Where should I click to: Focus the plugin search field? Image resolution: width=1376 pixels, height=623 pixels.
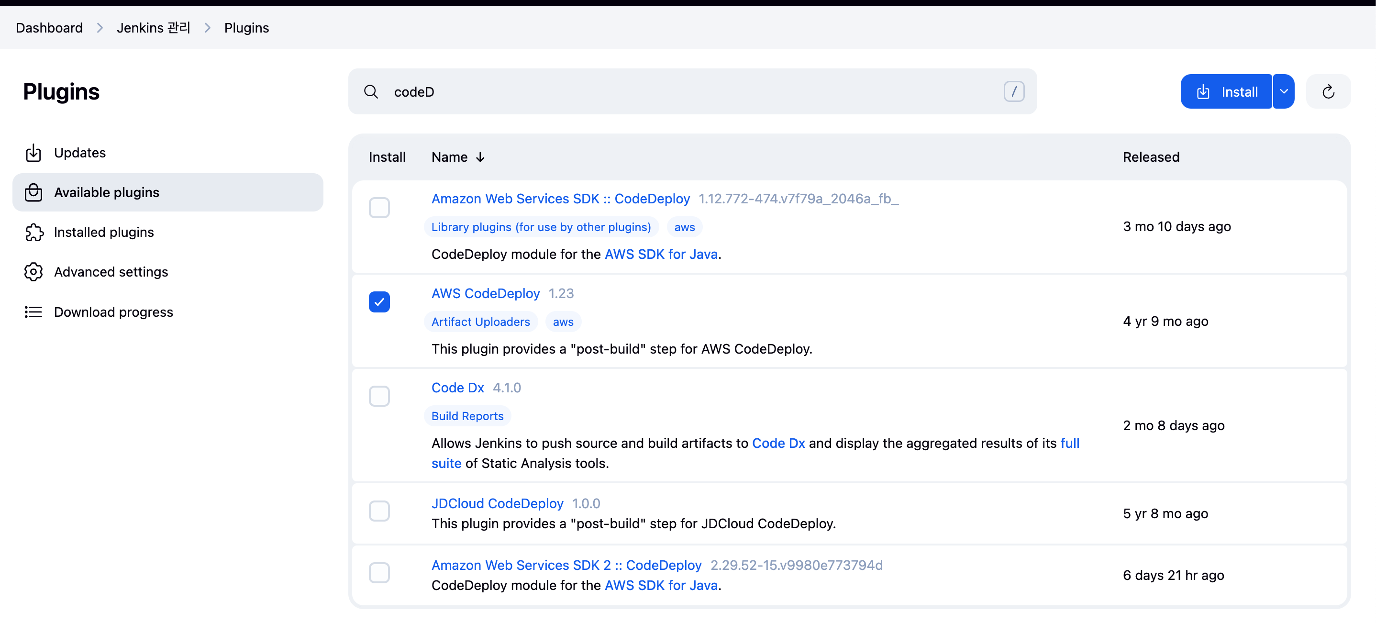coord(689,92)
